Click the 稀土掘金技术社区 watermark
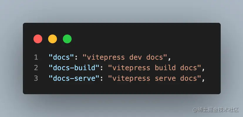 click(216, 110)
